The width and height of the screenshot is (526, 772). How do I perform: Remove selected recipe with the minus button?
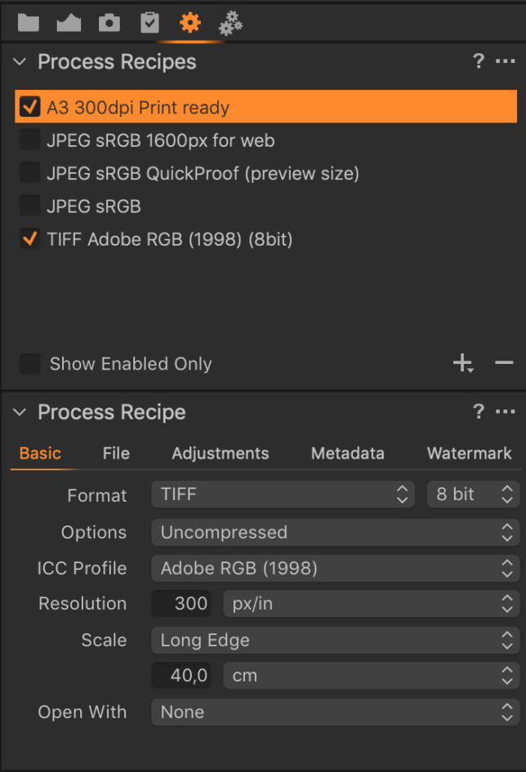click(x=505, y=363)
